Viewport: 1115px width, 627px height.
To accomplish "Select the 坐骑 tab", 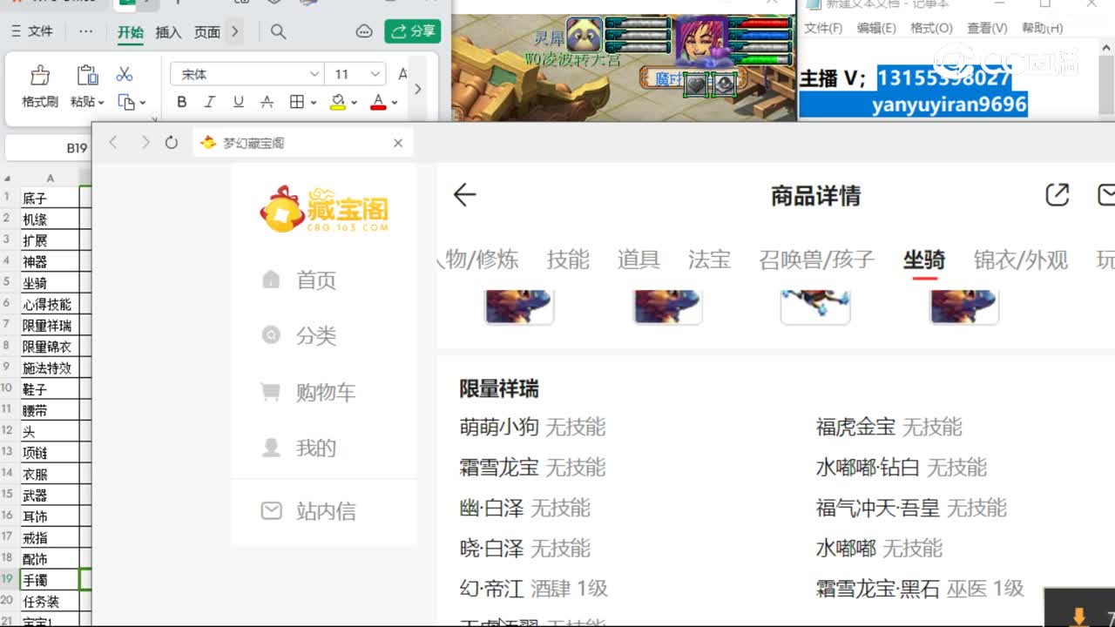I will pos(924,260).
